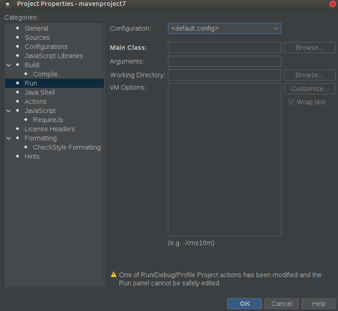Select CheckStyle Formatting category
Image resolution: width=338 pixels, height=311 pixels.
click(67, 147)
